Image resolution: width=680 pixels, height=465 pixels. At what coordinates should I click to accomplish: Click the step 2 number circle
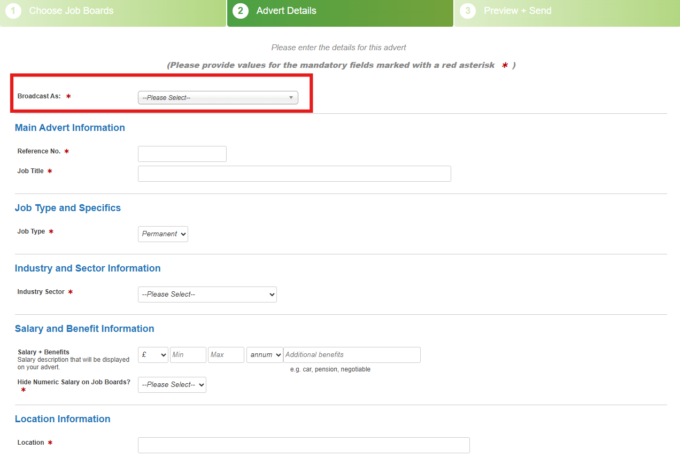point(241,11)
